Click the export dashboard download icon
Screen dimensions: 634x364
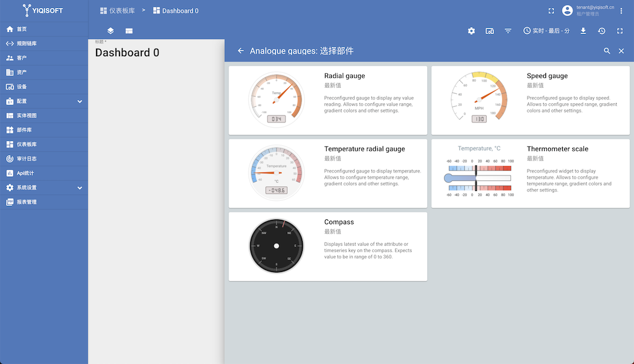point(583,31)
